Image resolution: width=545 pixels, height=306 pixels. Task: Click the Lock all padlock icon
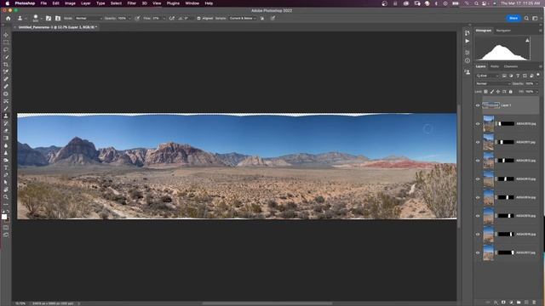pyautogui.click(x=511, y=92)
